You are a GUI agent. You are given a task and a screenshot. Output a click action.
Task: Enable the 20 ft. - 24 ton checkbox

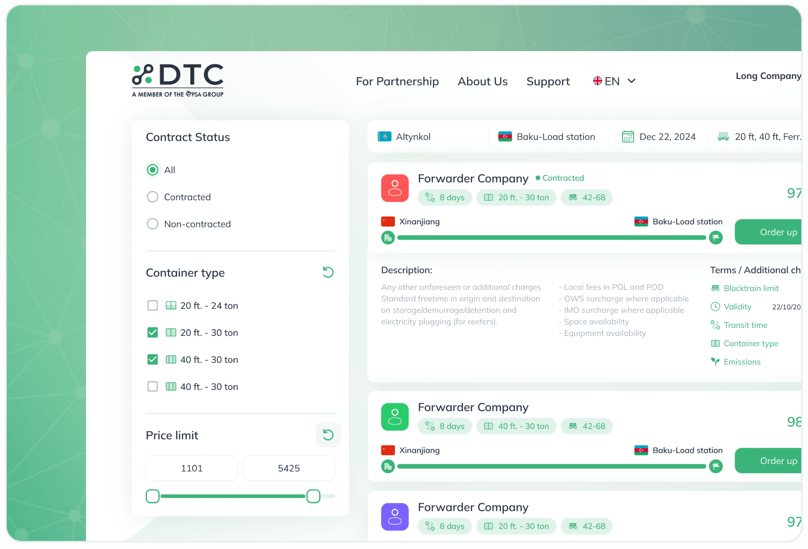pos(152,305)
